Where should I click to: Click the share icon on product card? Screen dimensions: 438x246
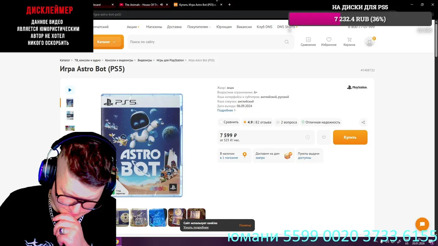pyautogui.click(x=363, y=122)
